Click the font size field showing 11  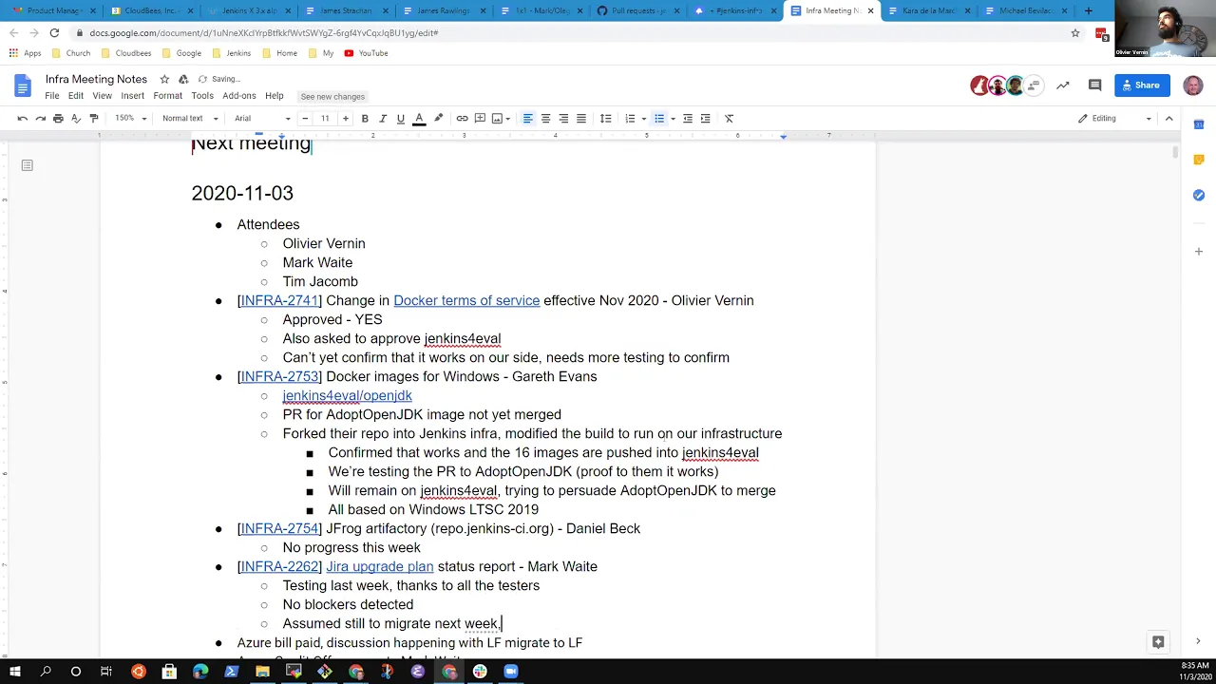[x=325, y=119]
